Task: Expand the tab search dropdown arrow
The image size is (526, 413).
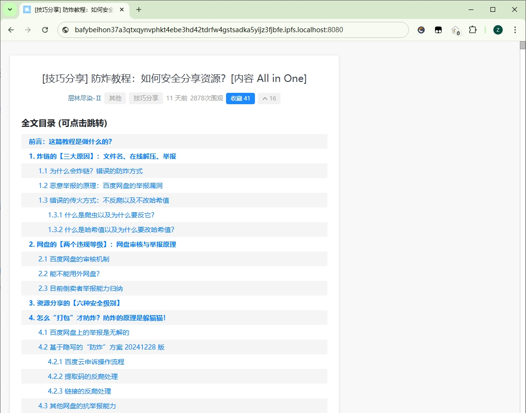Action: 10,9
